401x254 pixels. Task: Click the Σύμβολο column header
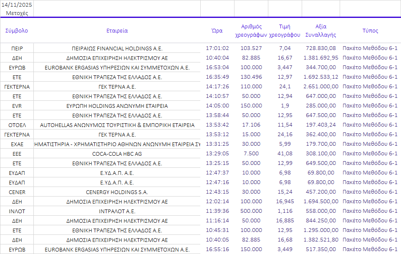pyautogui.click(x=17, y=30)
